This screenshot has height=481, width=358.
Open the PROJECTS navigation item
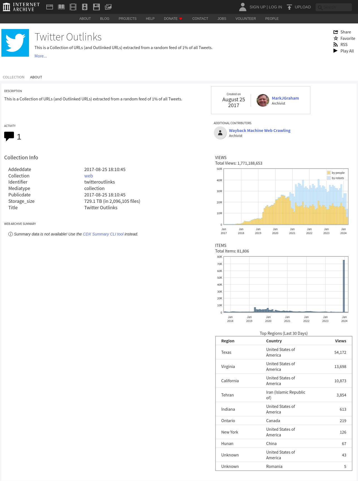click(127, 19)
